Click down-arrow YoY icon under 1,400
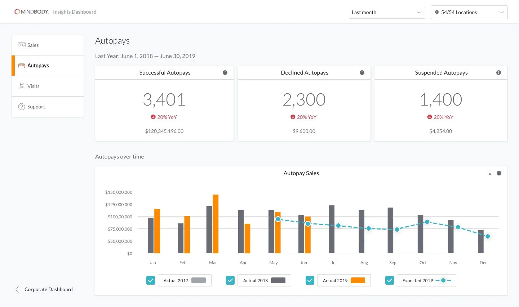 [x=430, y=117]
